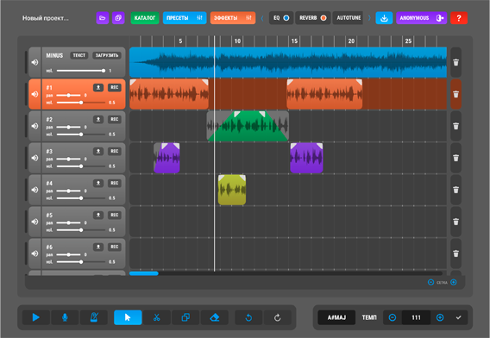Adjust vol slider on track #1
This screenshot has height=338, width=490.
pos(81,103)
